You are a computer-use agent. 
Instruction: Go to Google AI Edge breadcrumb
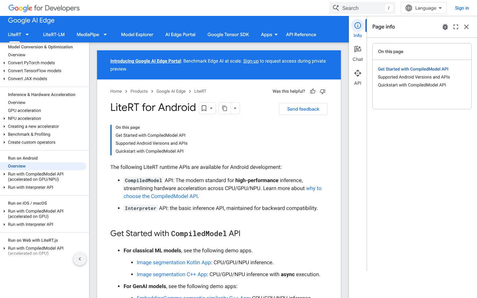(x=171, y=91)
